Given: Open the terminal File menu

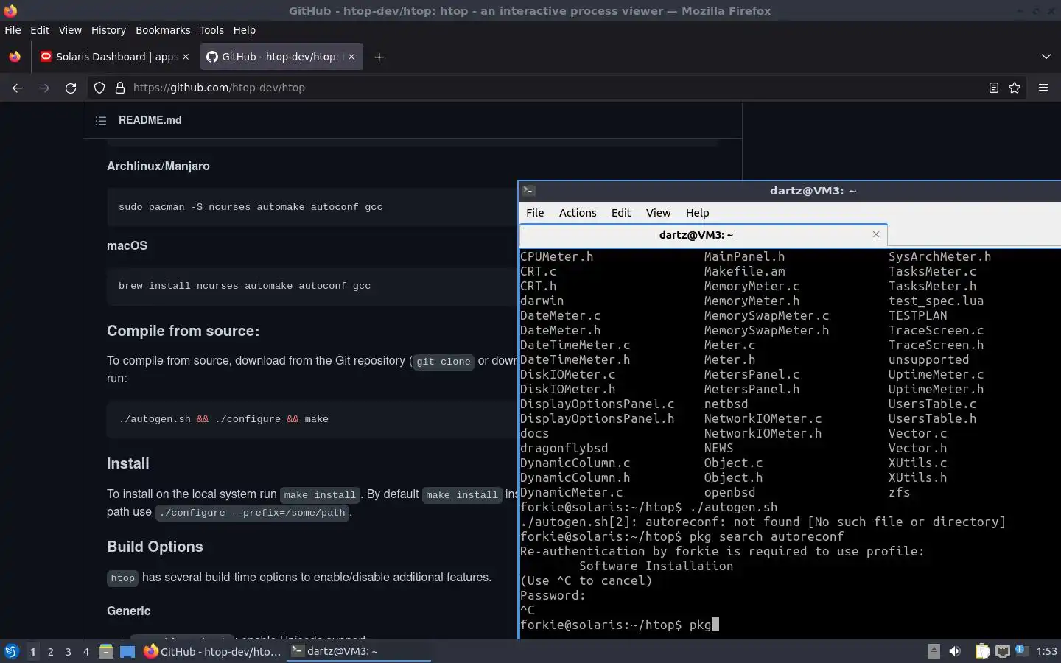Looking at the screenshot, I should click(535, 213).
